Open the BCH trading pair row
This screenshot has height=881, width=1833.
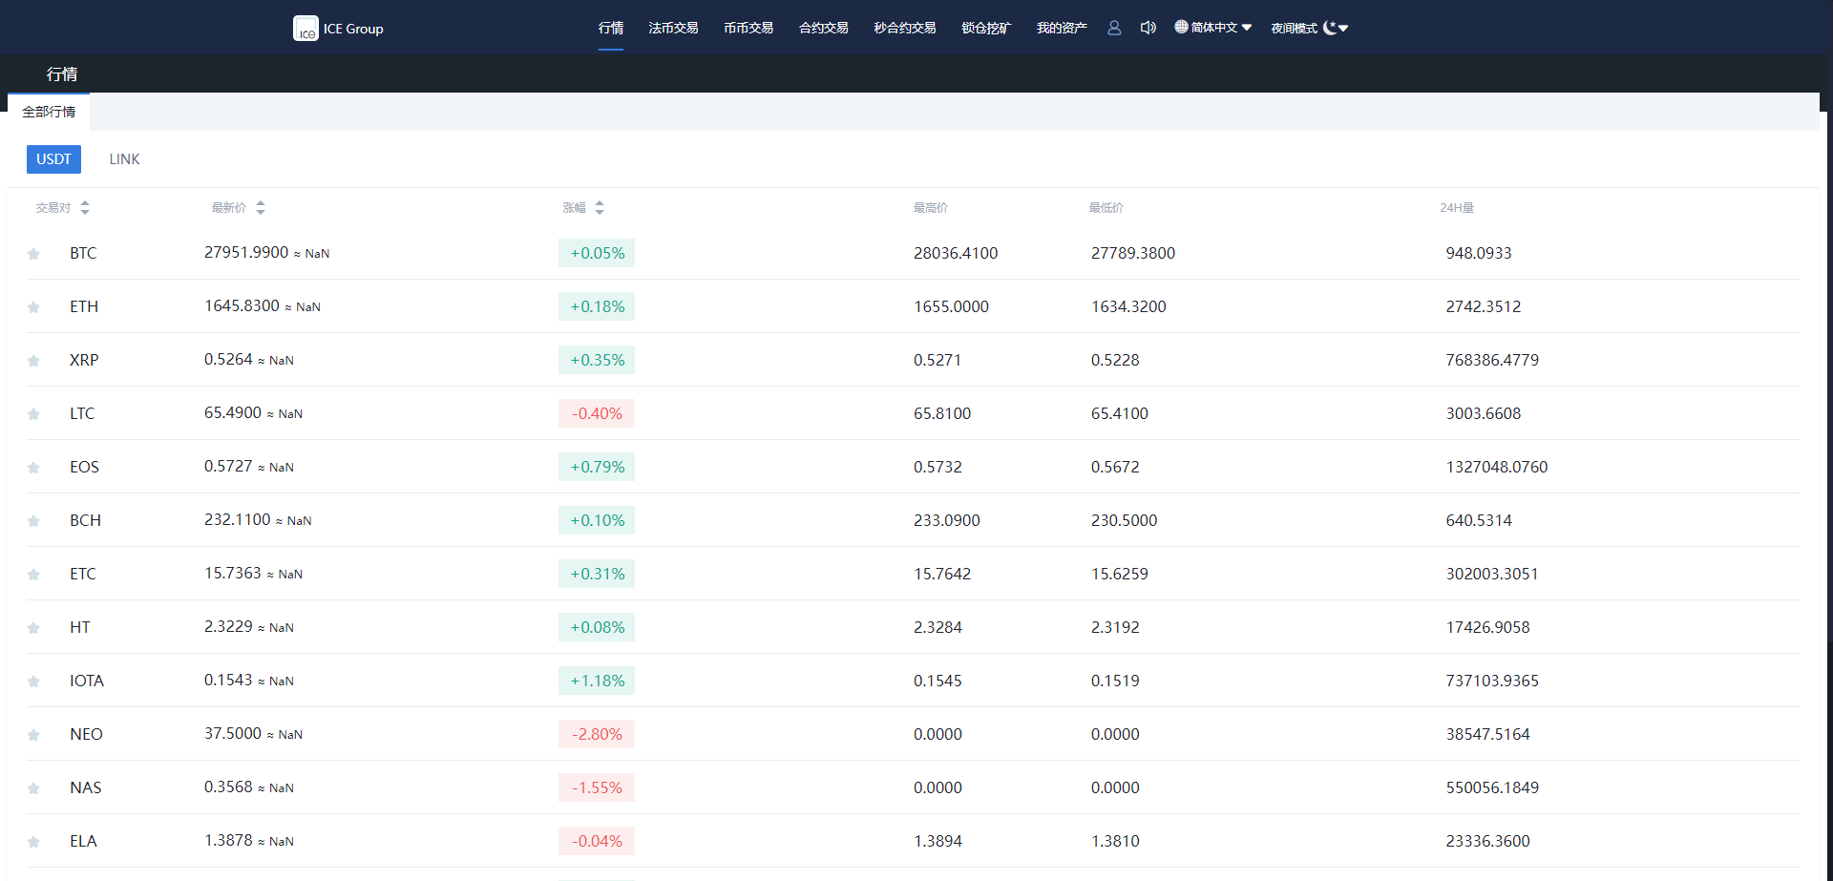[85, 520]
